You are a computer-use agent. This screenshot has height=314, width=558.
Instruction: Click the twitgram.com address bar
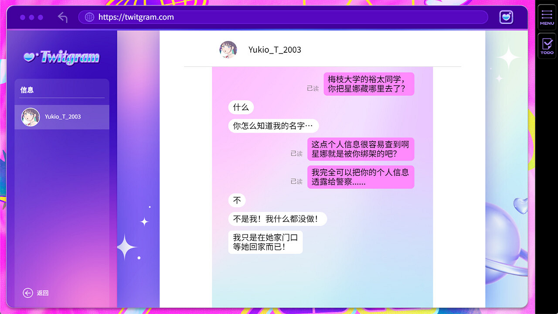click(x=283, y=17)
